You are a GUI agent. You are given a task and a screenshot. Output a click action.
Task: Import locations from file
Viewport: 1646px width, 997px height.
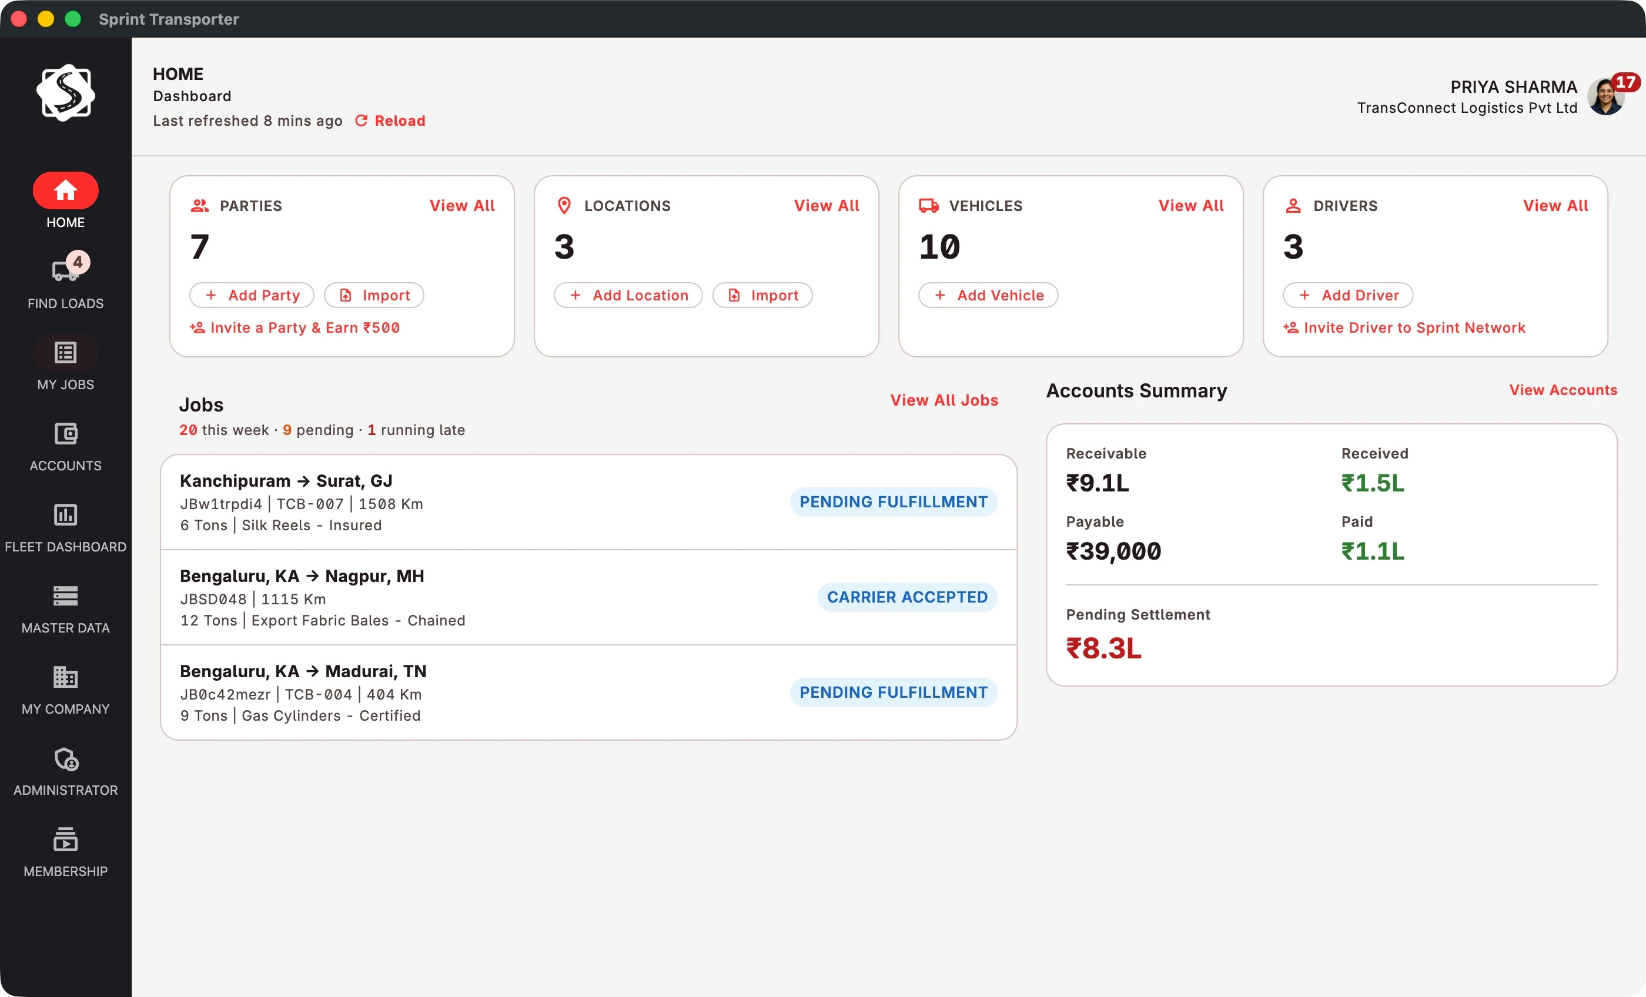pos(763,295)
